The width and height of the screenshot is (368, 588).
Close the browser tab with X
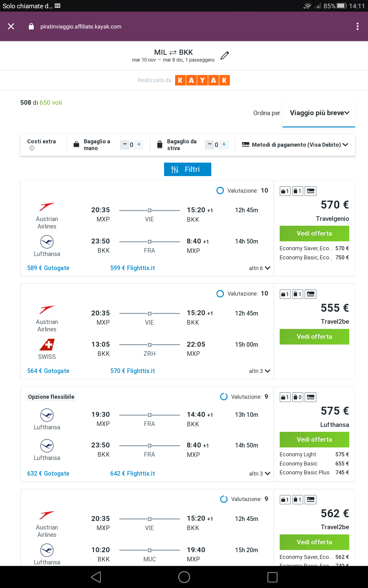(x=11, y=27)
